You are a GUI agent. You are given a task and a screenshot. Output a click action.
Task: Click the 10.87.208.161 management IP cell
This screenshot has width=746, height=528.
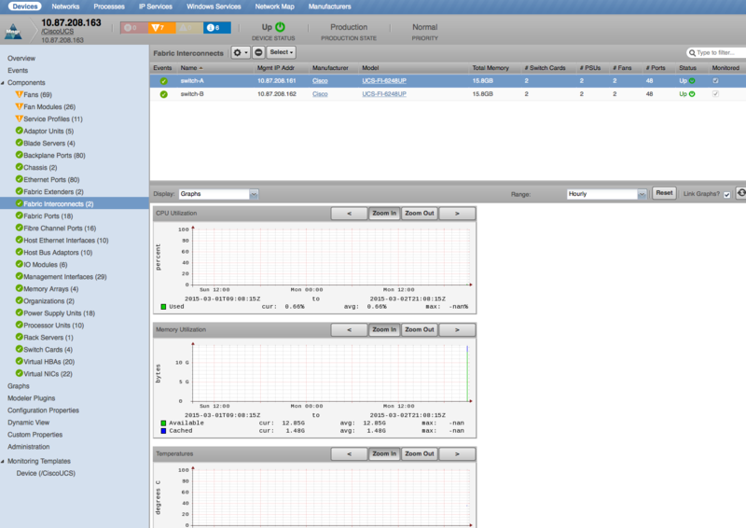click(276, 81)
